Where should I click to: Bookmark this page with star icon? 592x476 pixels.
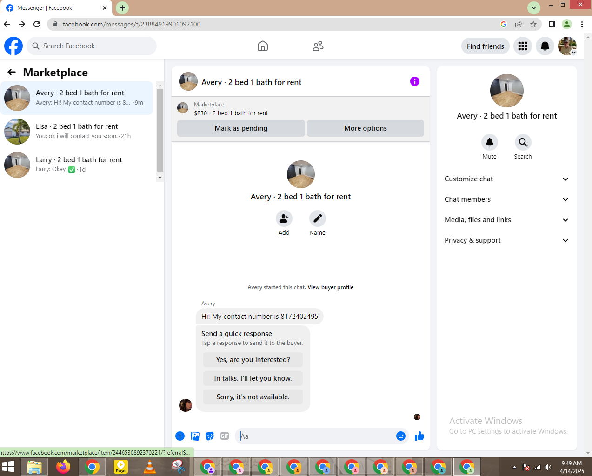click(x=533, y=24)
